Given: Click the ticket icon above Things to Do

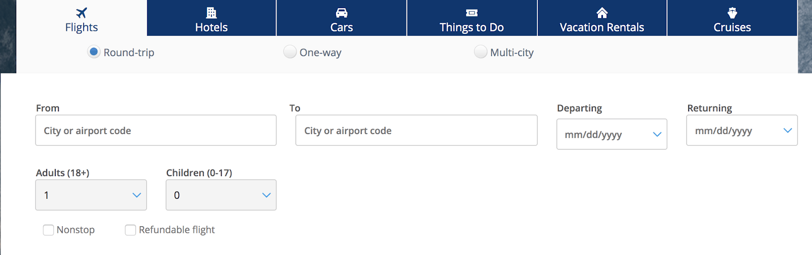Looking at the screenshot, I should click(472, 13).
